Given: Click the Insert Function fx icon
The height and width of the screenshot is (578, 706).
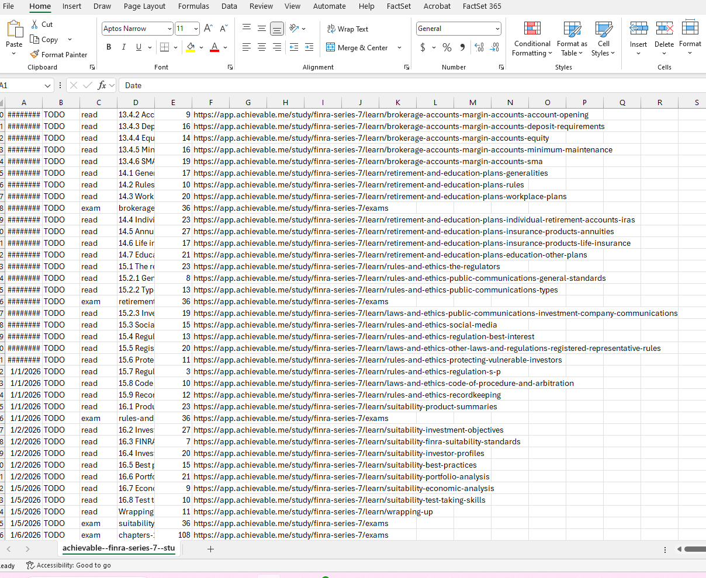Looking at the screenshot, I should 102,85.
